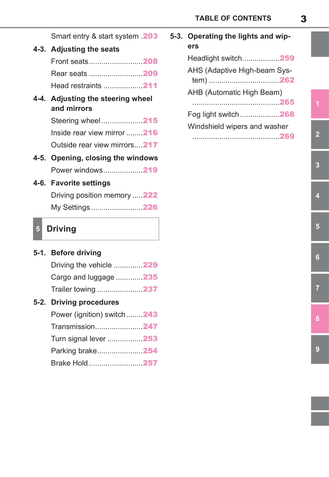Open Transmission entry page 247
Image resolution: width=329 pixels, height=477 pixels.
click(x=150, y=326)
